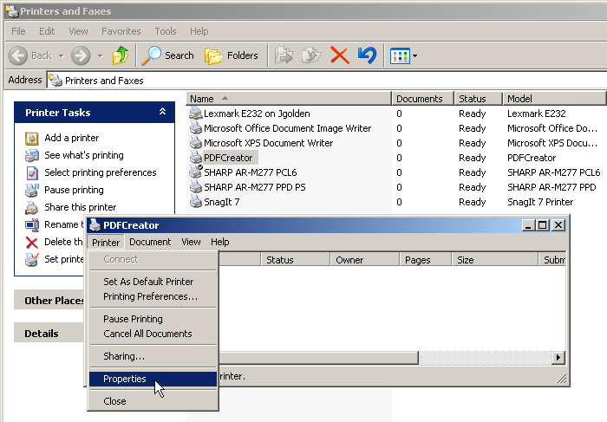Viewport: 607px width, 422px height.
Task: Select the SnagIt 7 printer
Action: [x=221, y=202]
